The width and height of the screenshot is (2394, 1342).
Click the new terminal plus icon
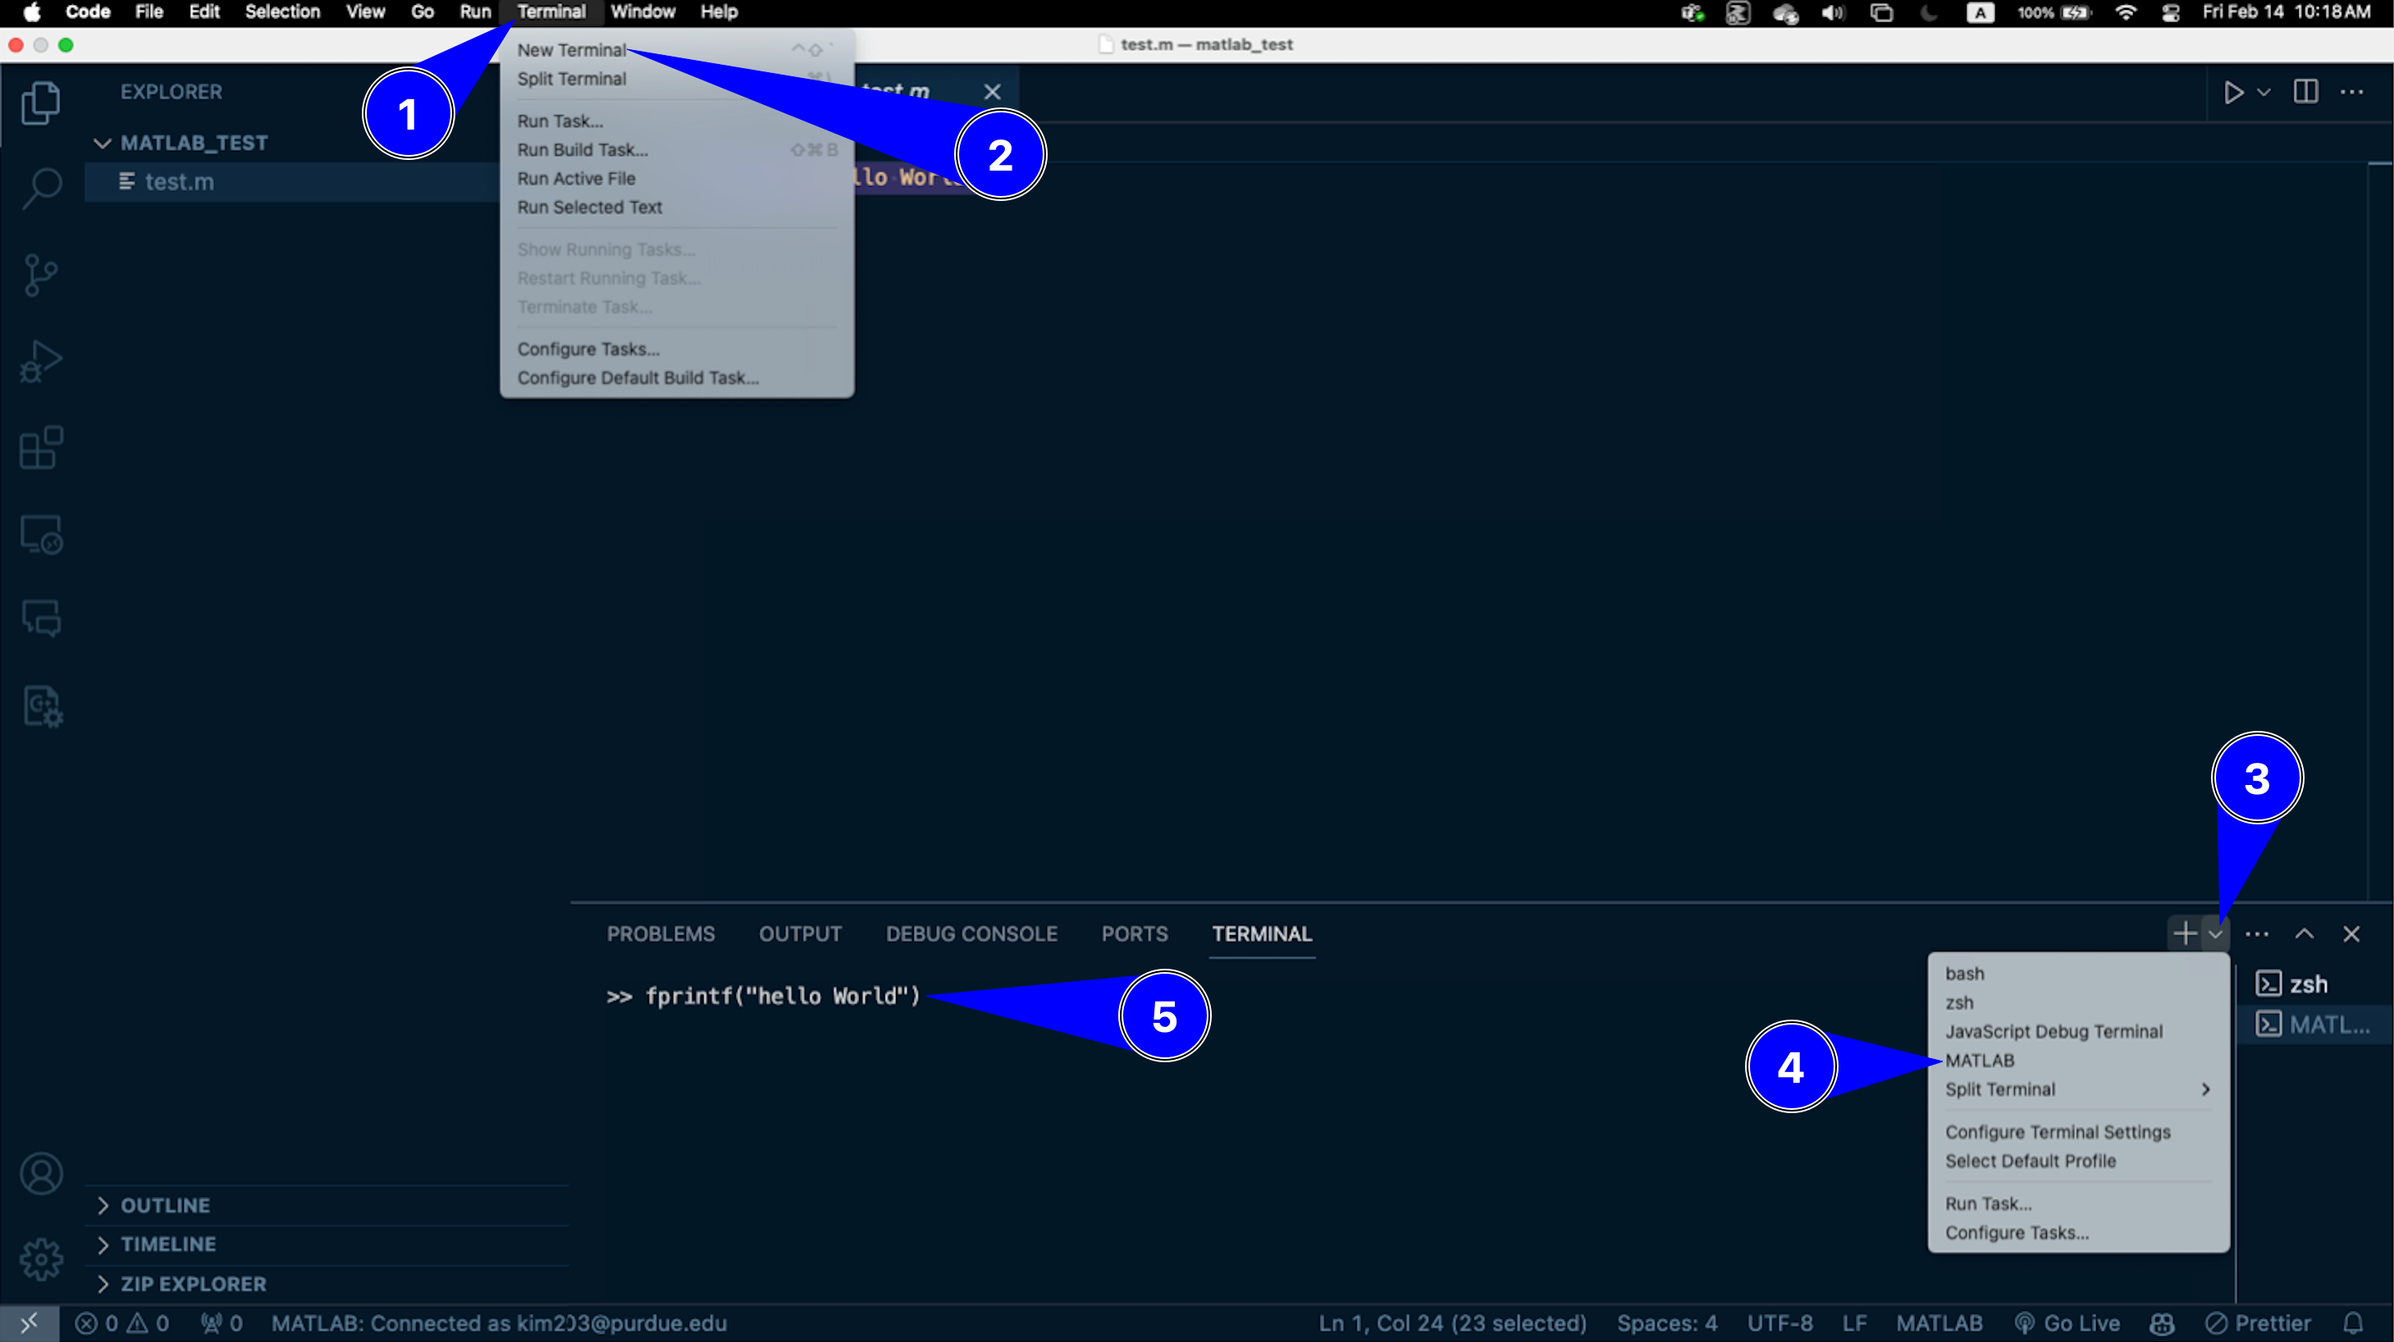click(x=2185, y=933)
